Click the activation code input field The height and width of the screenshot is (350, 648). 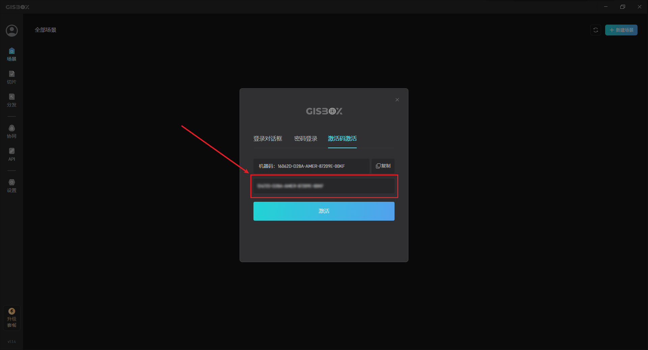pos(324,186)
